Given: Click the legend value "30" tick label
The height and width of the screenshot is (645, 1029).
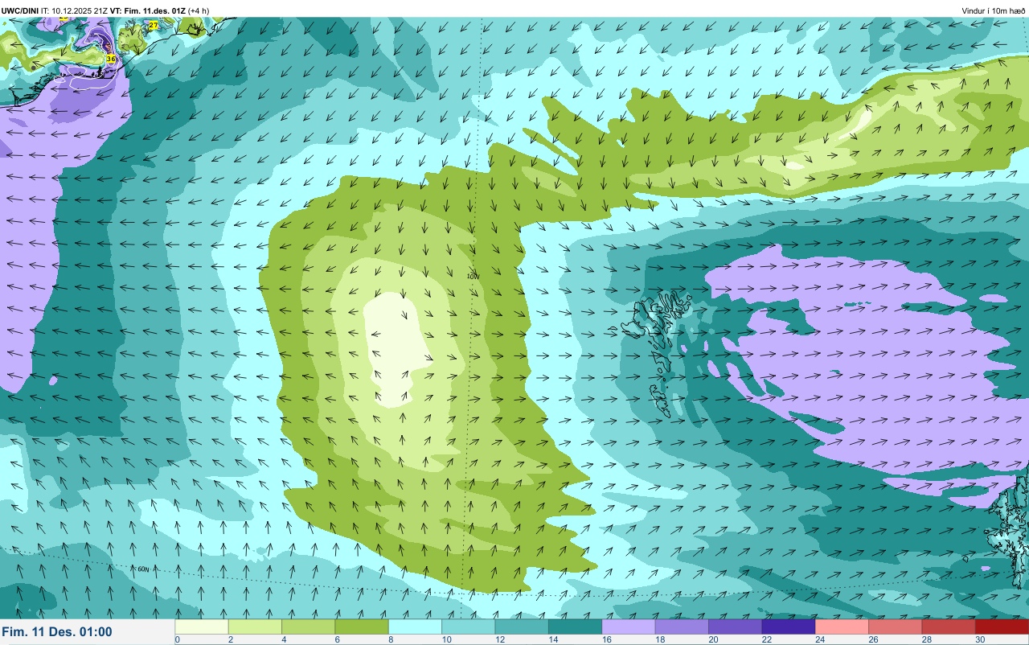Looking at the screenshot, I should tap(980, 640).
